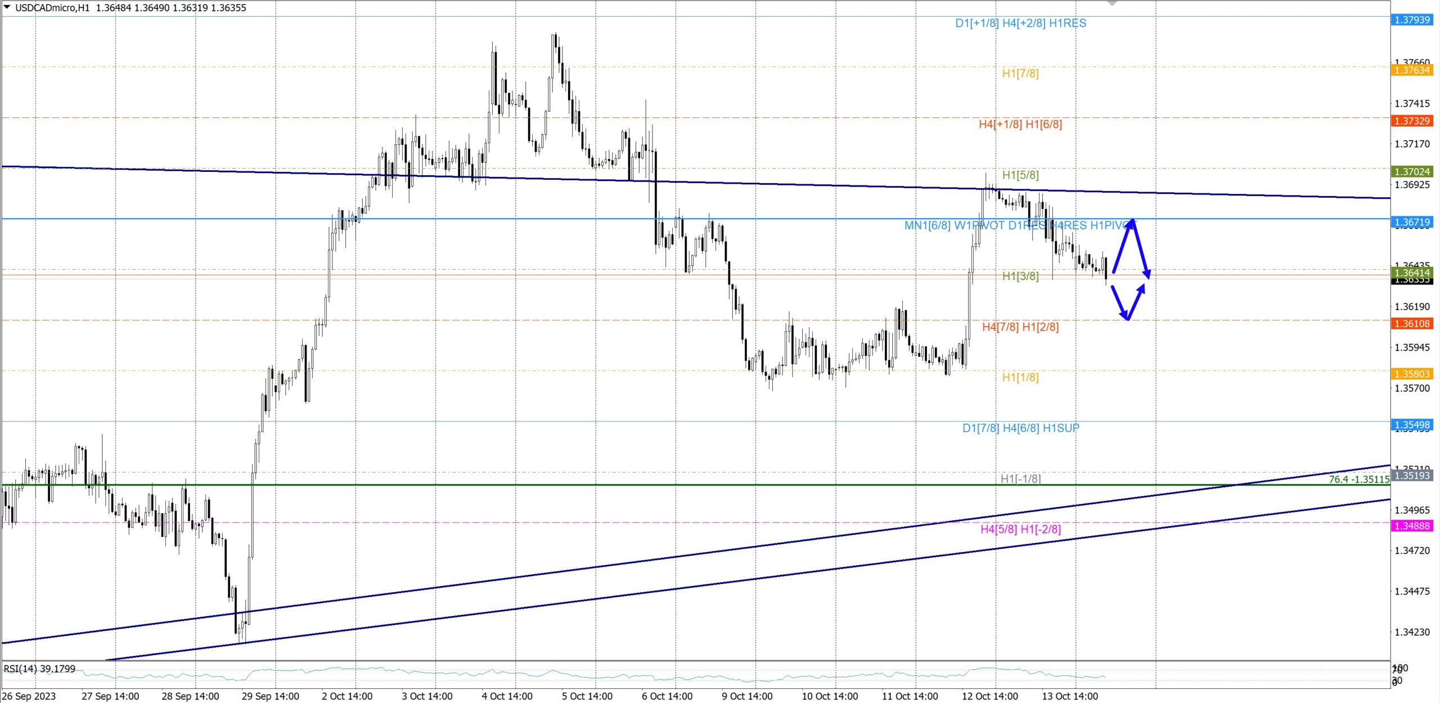Click the 76.4 -1.35115 Fibonacci label
This screenshot has height=703, width=1440.
point(1359,479)
